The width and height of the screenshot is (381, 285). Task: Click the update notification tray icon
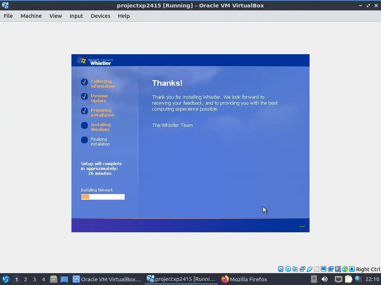(x=358, y=278)
